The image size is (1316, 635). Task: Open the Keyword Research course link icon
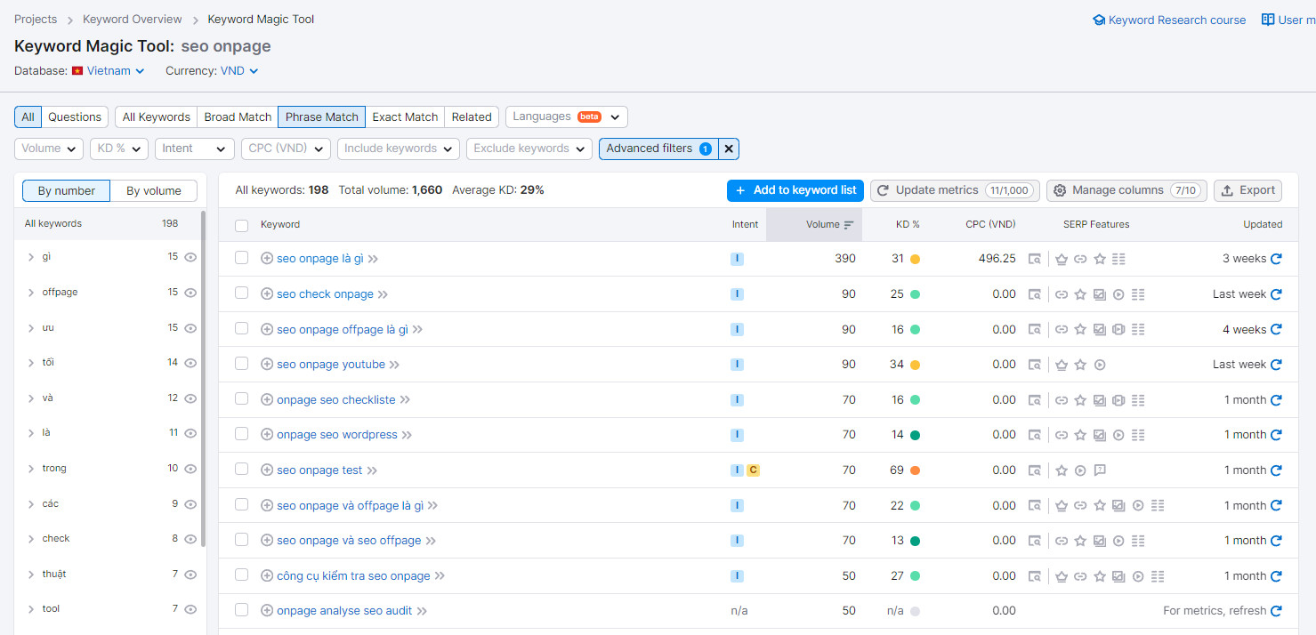click(1099, 19)
